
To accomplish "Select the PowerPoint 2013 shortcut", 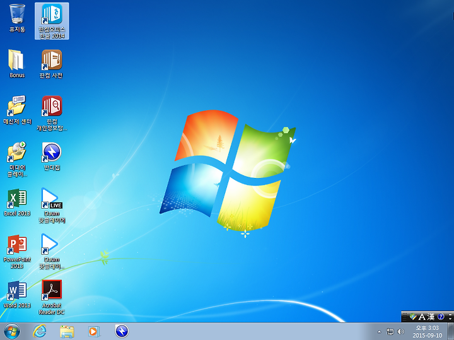I will pyautogui.click(x=17, y=252).
